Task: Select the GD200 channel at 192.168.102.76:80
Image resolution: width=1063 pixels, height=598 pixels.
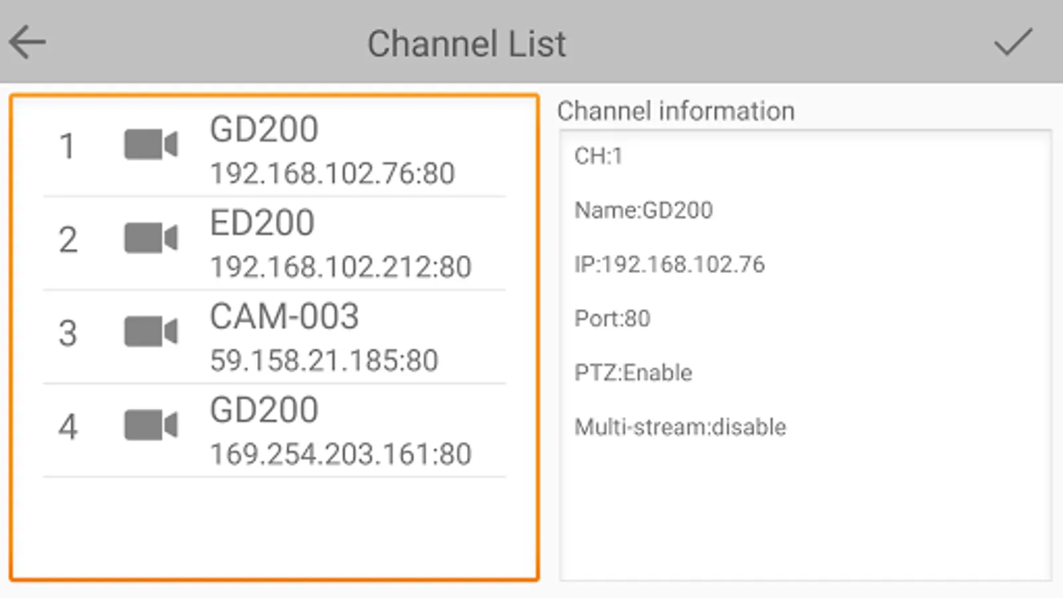Action: point(264,130)
